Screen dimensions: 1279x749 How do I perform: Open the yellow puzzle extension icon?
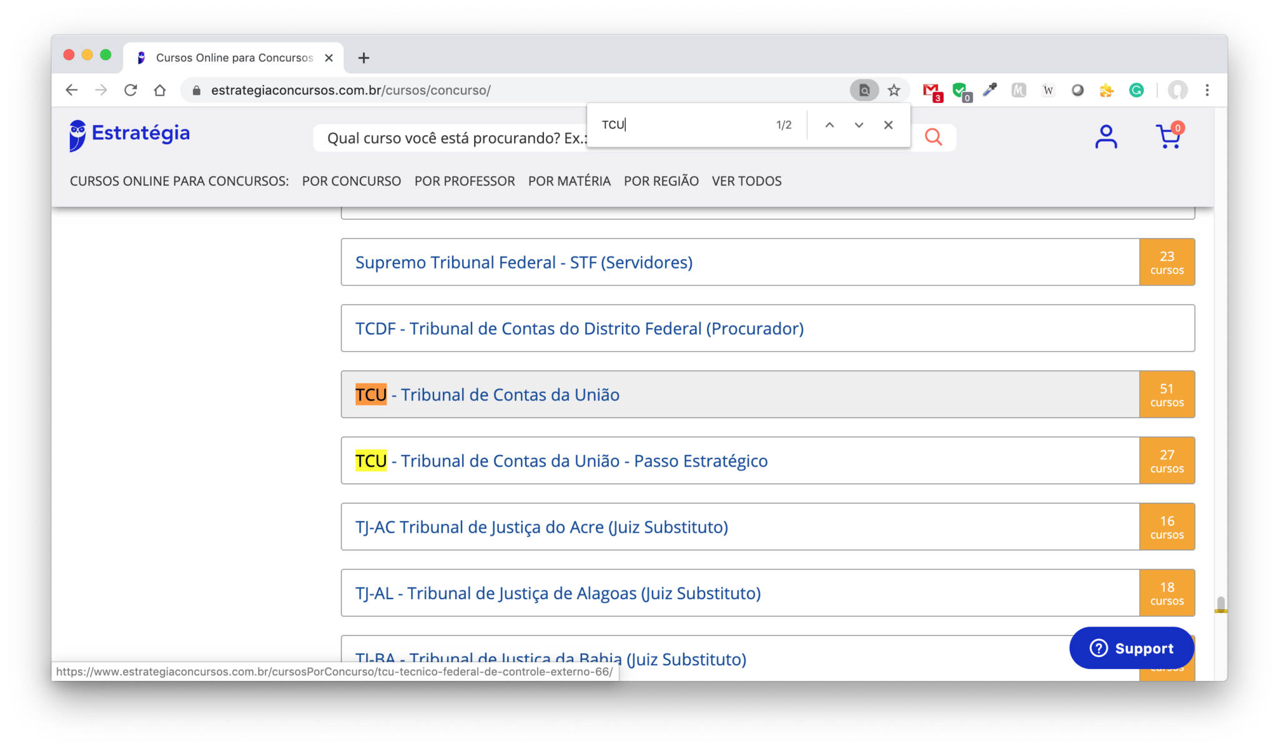point(1107,90)
